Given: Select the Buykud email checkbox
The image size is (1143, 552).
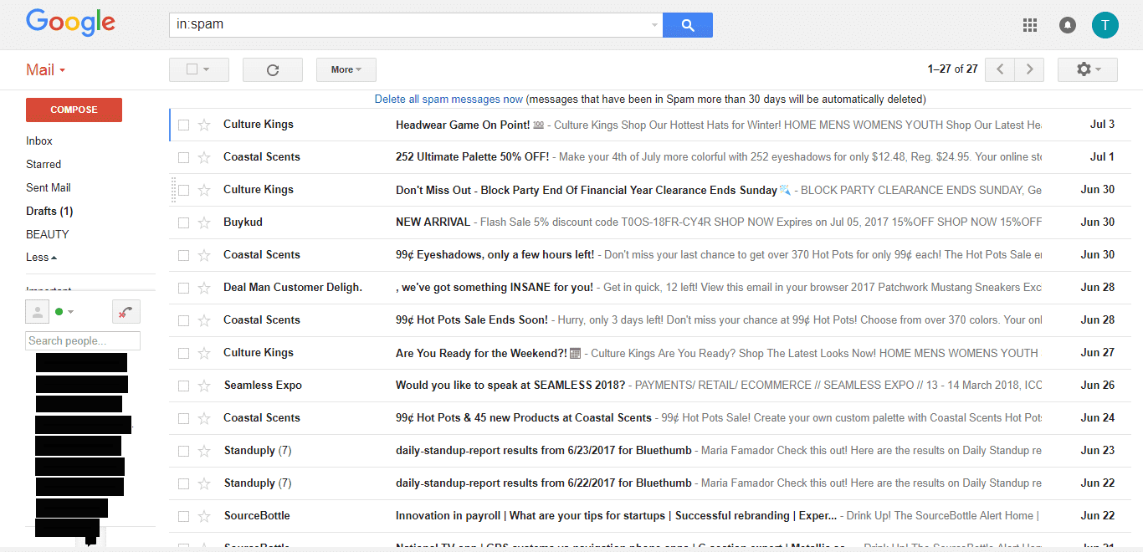Looking at the screenshot, I should [x=183, y=222].
